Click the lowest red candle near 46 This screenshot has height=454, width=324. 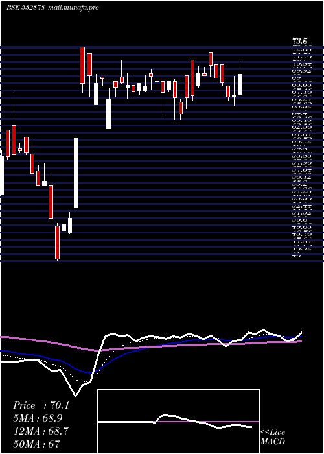[x=57, y=243]
